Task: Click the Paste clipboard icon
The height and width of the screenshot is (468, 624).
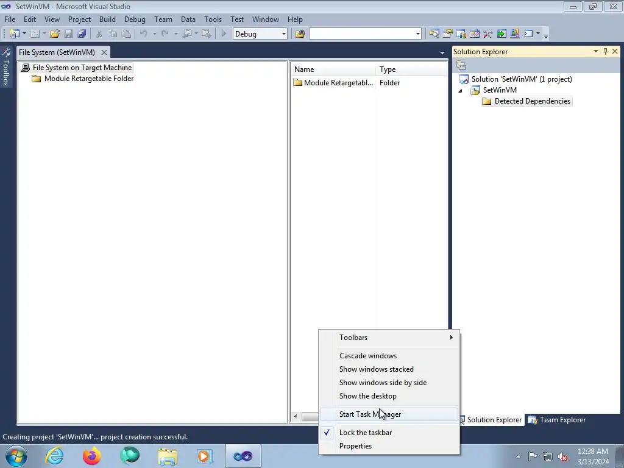Action: pyautogui.click(x=126, y=34)
